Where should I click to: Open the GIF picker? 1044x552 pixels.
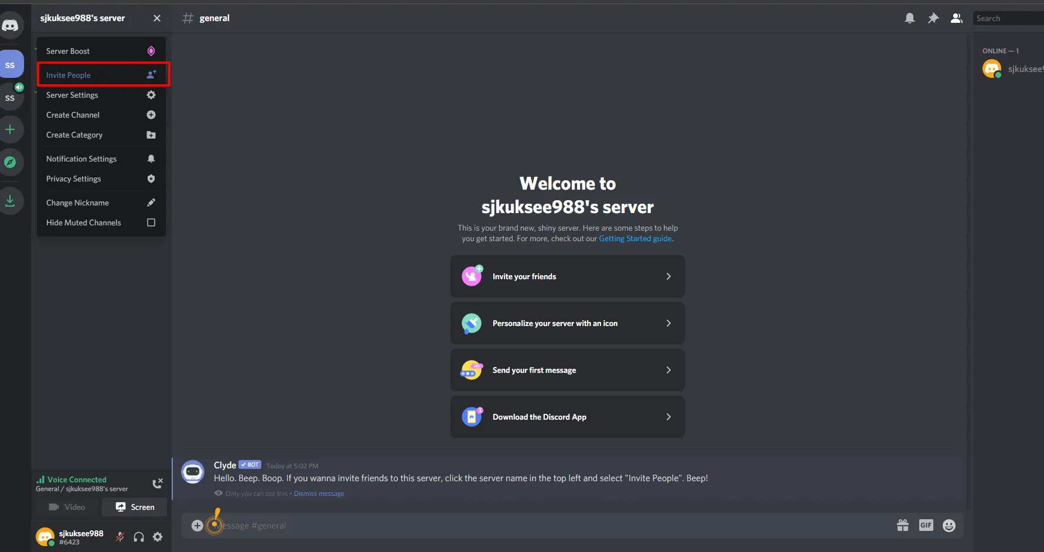coord(926,526)
